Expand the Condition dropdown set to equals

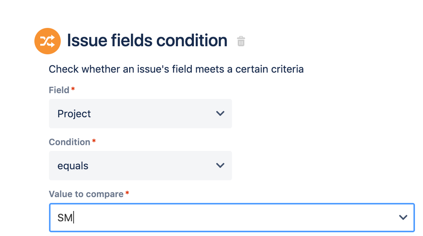tap(140, 165)
